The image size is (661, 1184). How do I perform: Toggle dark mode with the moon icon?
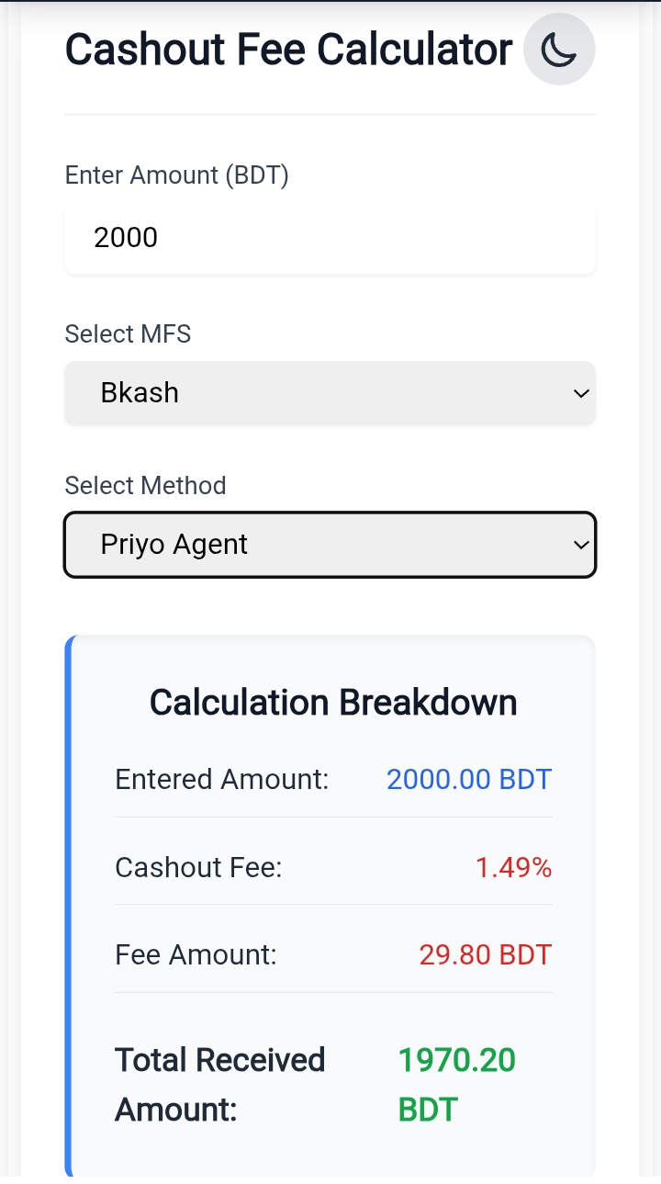558,50
